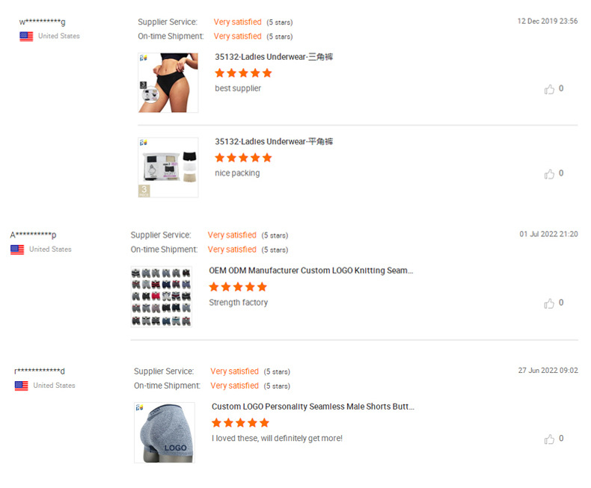Click star rating under 'Strength factory' product
The image size is (591, 488).
pyautogui.click(x=238, y=287)
